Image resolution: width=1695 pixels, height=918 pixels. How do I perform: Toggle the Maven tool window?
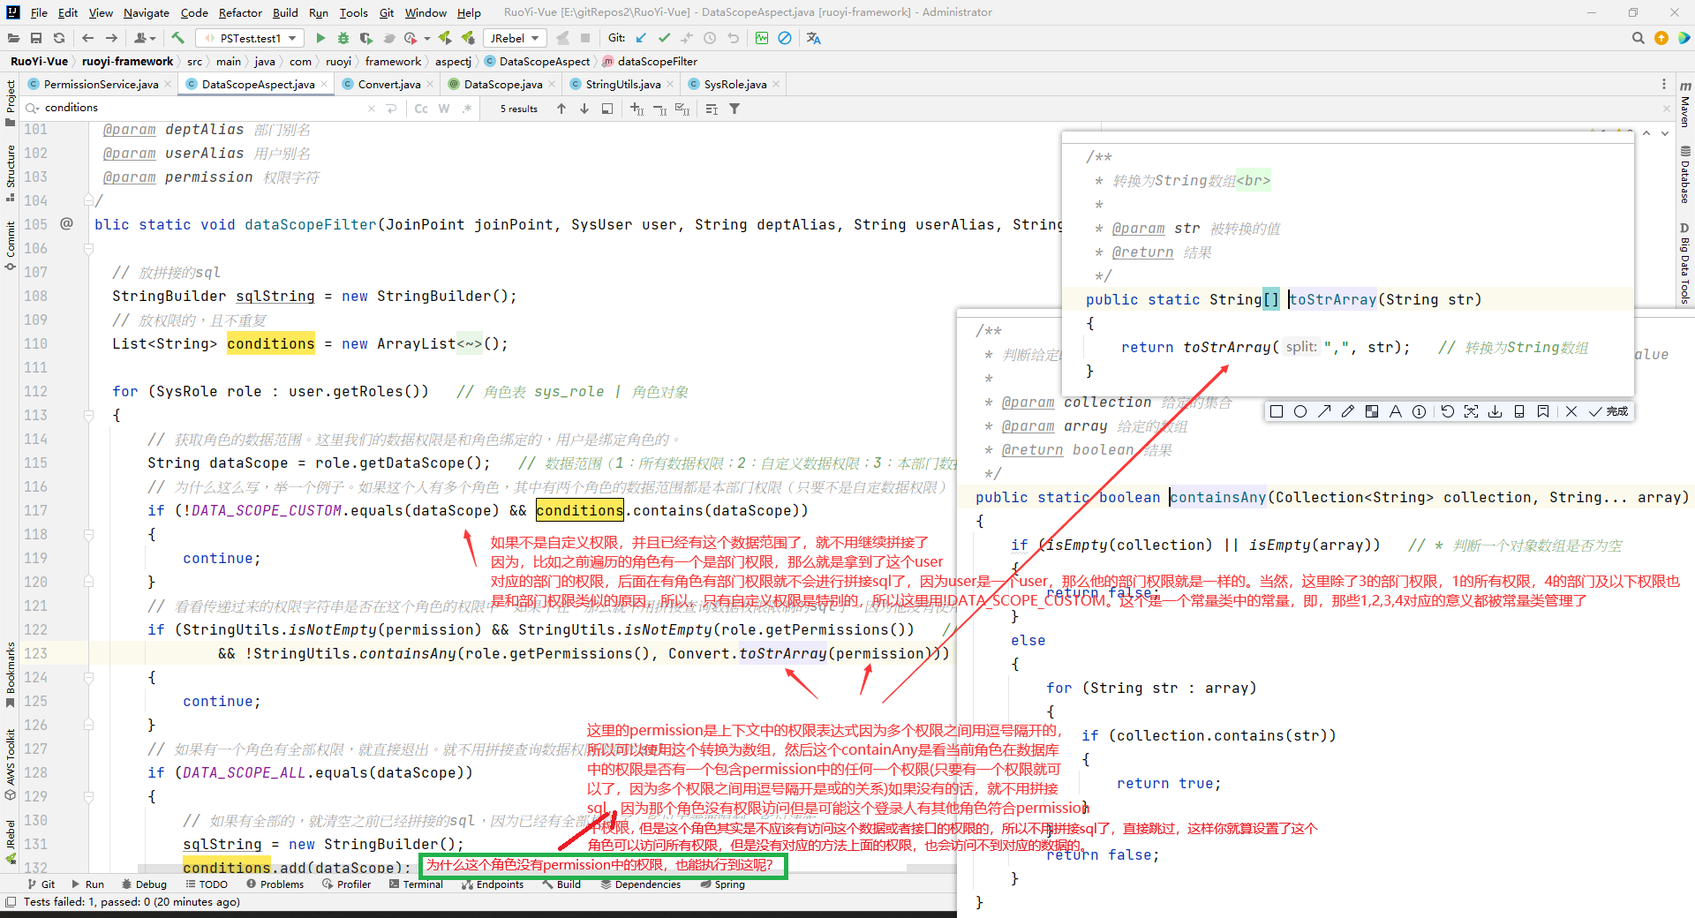click(1685, 105)
